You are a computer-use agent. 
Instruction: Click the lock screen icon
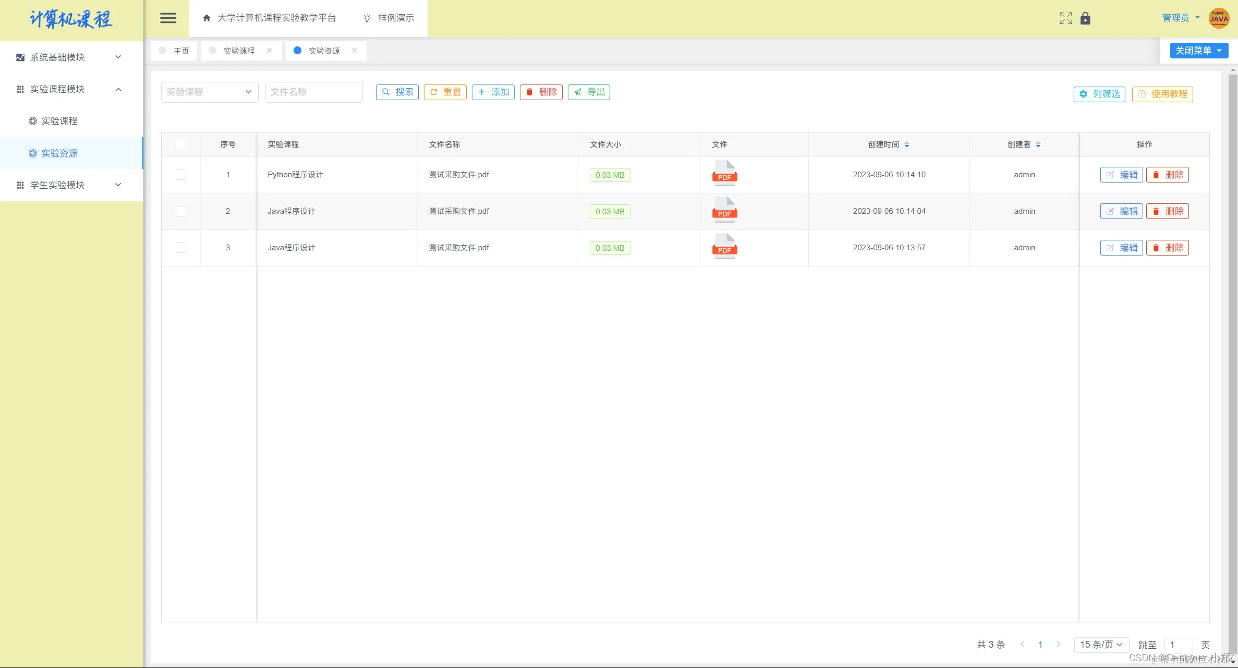pyautogui.click(x=1085, y=18)
